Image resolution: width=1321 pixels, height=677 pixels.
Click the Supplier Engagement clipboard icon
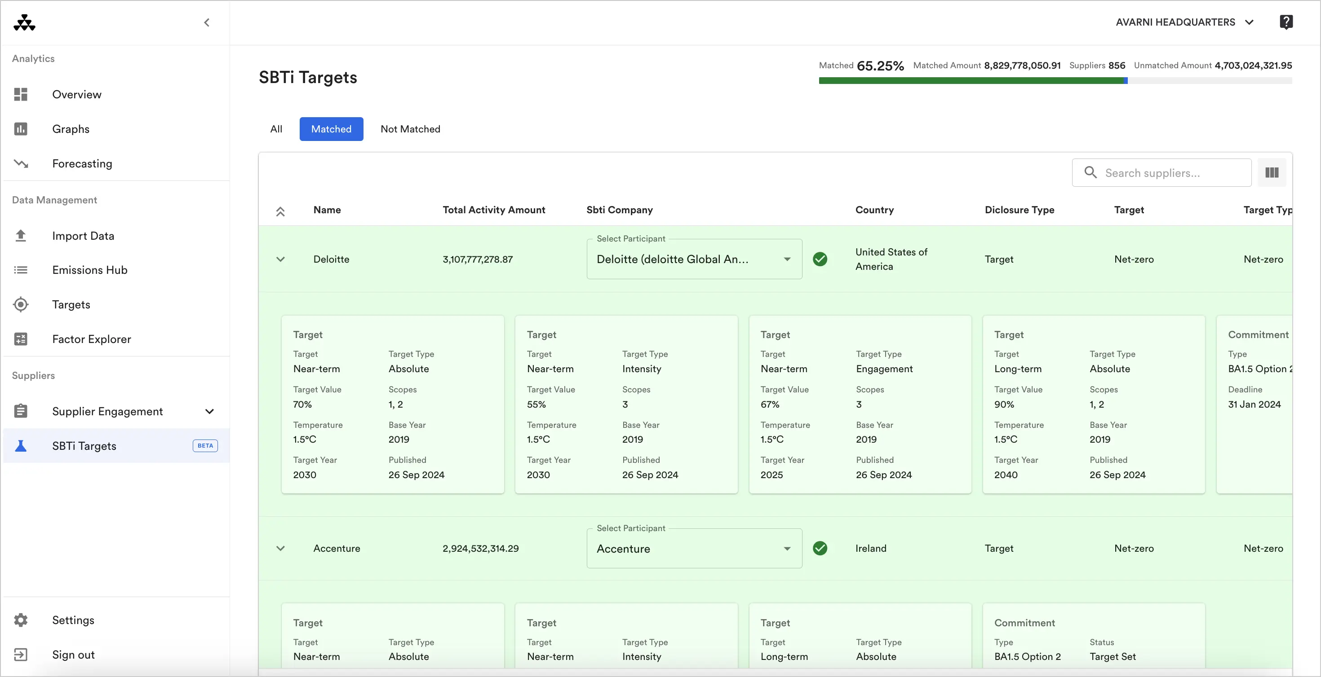pyautogui.click(x=21, y=411)
